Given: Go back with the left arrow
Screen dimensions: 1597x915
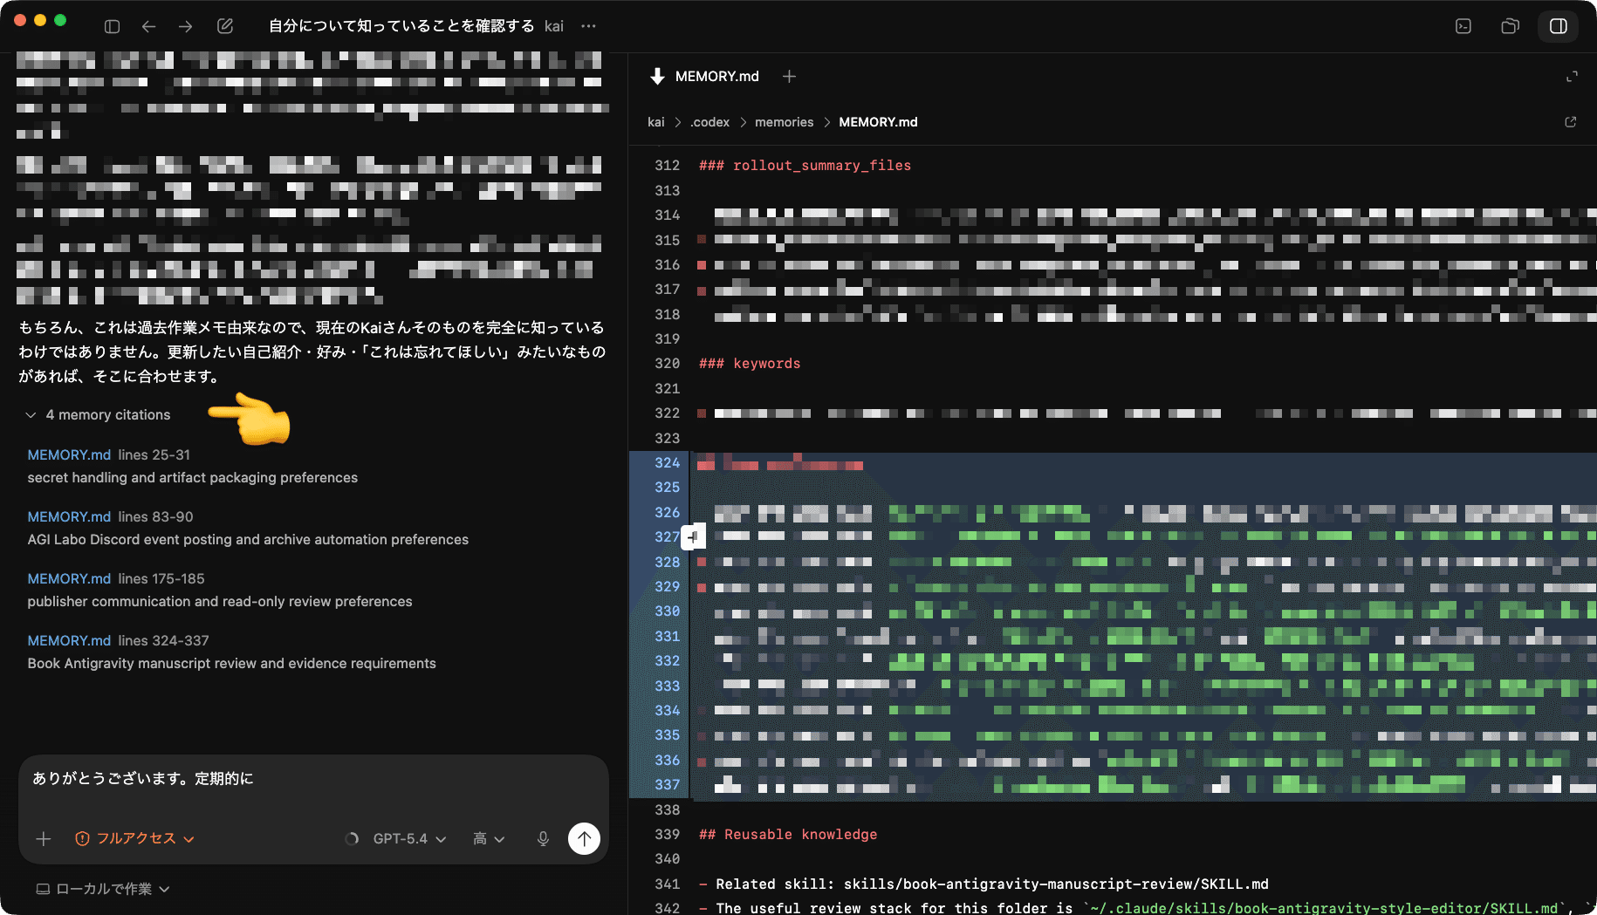Looking at the screenshot, I should [148, 26].
